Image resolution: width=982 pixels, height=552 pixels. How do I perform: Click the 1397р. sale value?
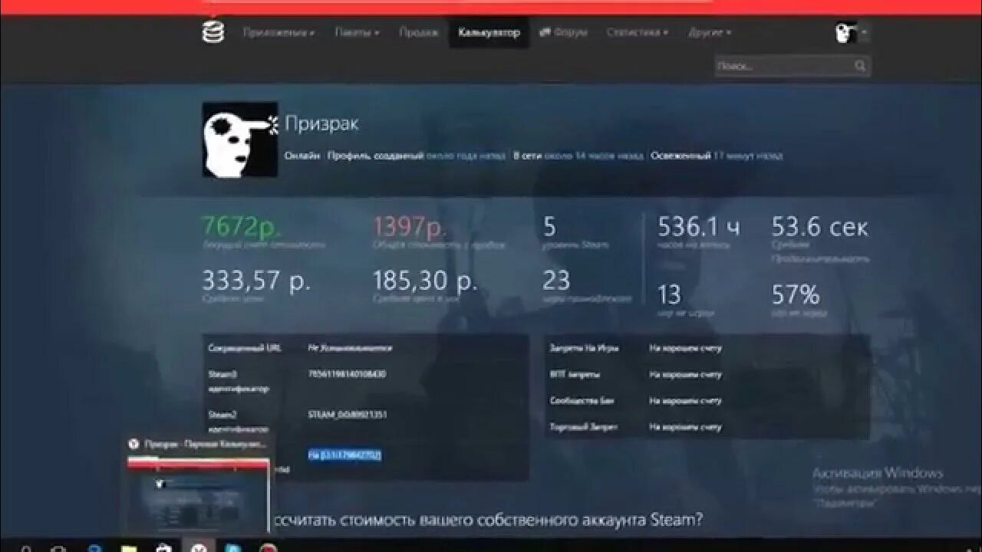click(x=410, y=226)
